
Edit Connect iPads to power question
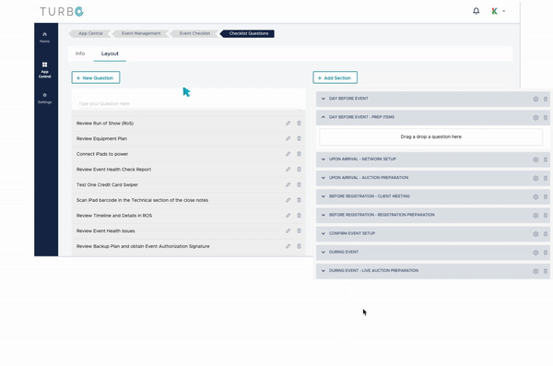click(288, 154)
